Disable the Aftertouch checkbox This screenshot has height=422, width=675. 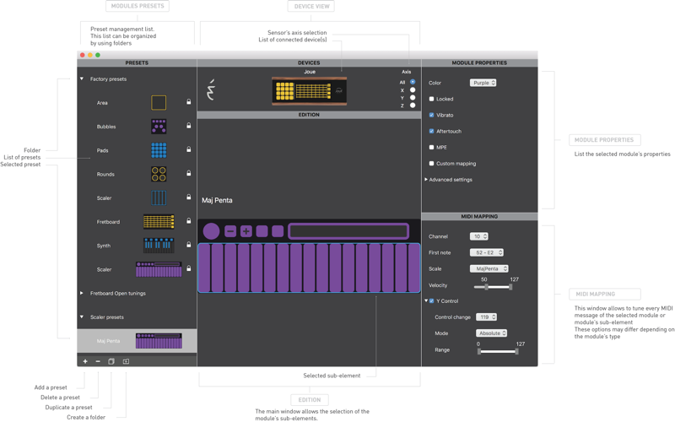[431, 131]
